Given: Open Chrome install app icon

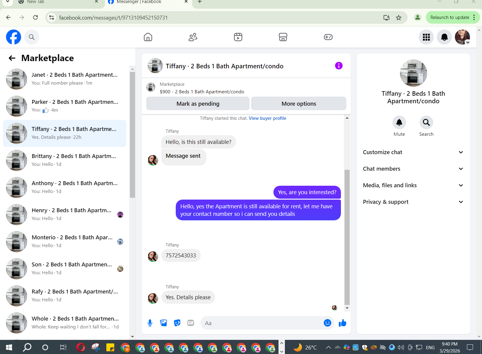Looking at the screenshot, I should (x=386, y=17).
